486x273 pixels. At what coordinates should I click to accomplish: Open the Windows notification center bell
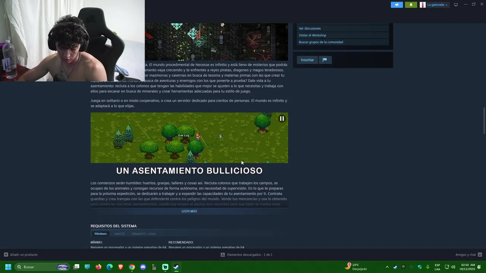(479, 267)
